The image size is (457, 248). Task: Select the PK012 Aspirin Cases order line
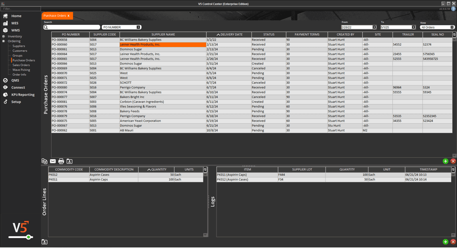[125, 175]
